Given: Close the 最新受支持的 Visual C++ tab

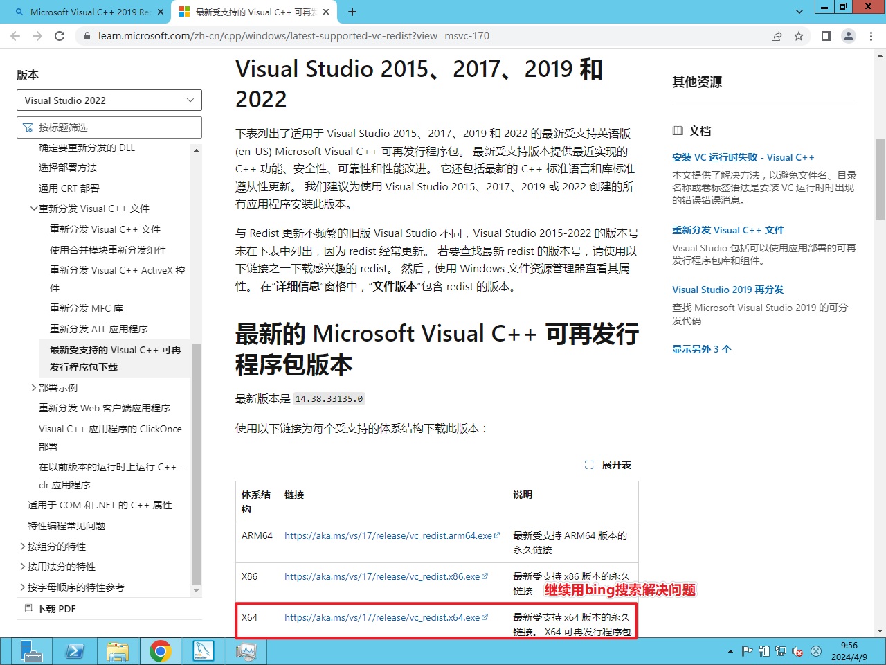Looking at the screenshot, I should [327, 12].
